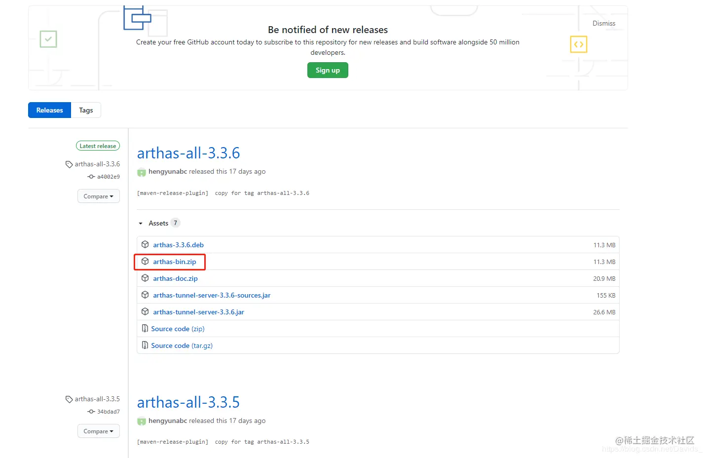Click the file icon beside Source code (tar.gz)
The height and width of the screenshot is (458, 707).
[145, 345]
